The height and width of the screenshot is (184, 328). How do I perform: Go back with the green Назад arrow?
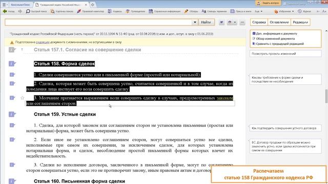tap(9, 11)
